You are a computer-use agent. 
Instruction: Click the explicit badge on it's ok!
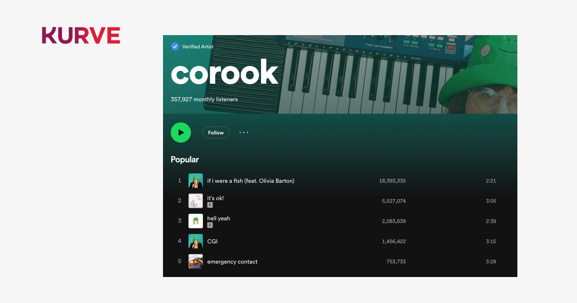pos(210,204)
